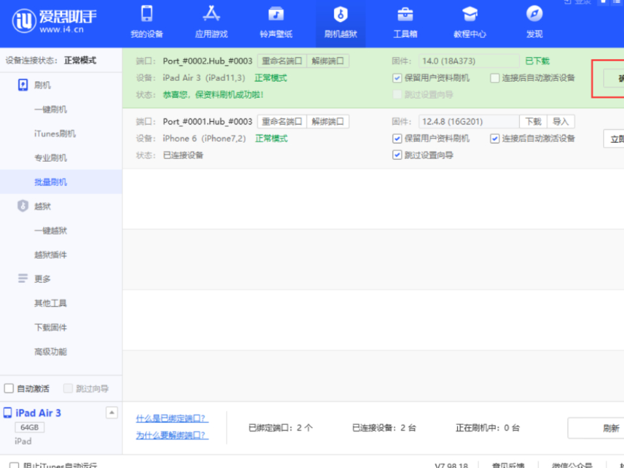
Task: Click the 已连接设备: 2 台 counter
Action: tap(384, 428)
